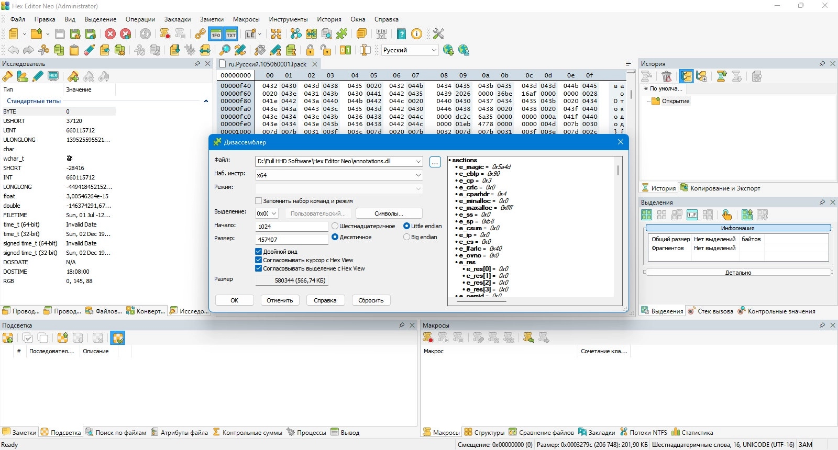The width and height of the screenshot is (838, 450).
Task: Click the wrench and screwdriver settings icon
Action: [438, 34]
